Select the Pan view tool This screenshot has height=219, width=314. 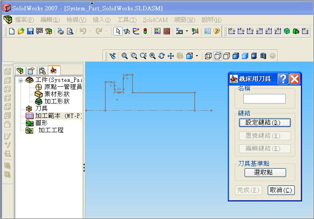click(x=171, y=56)
